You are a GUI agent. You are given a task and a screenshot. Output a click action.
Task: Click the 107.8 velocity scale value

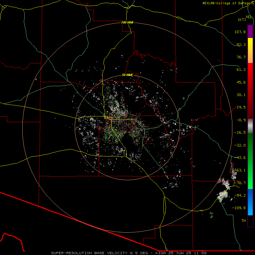coord(240,32)
